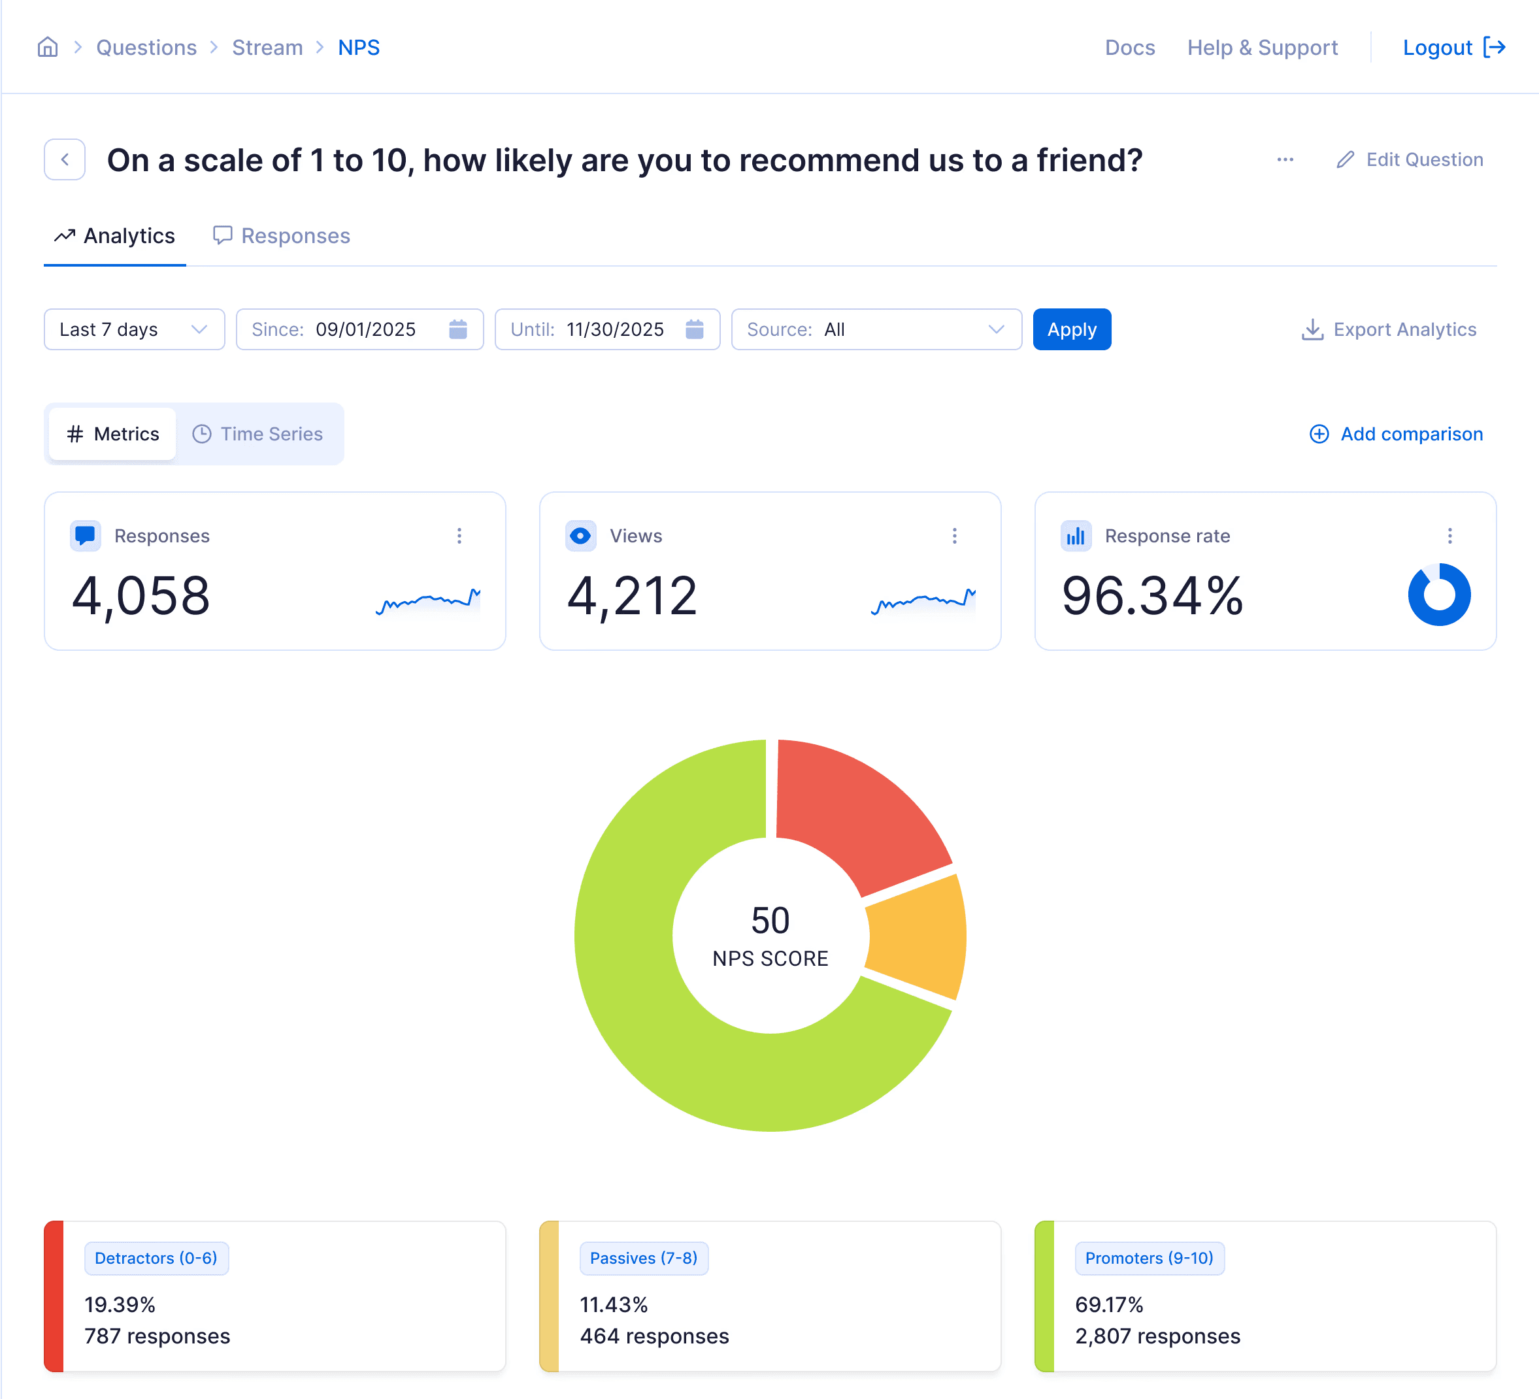The height and width of the screenshot is (1399, 1539).
Task: Open Responses card kebab menu
Action: point(459,536)
